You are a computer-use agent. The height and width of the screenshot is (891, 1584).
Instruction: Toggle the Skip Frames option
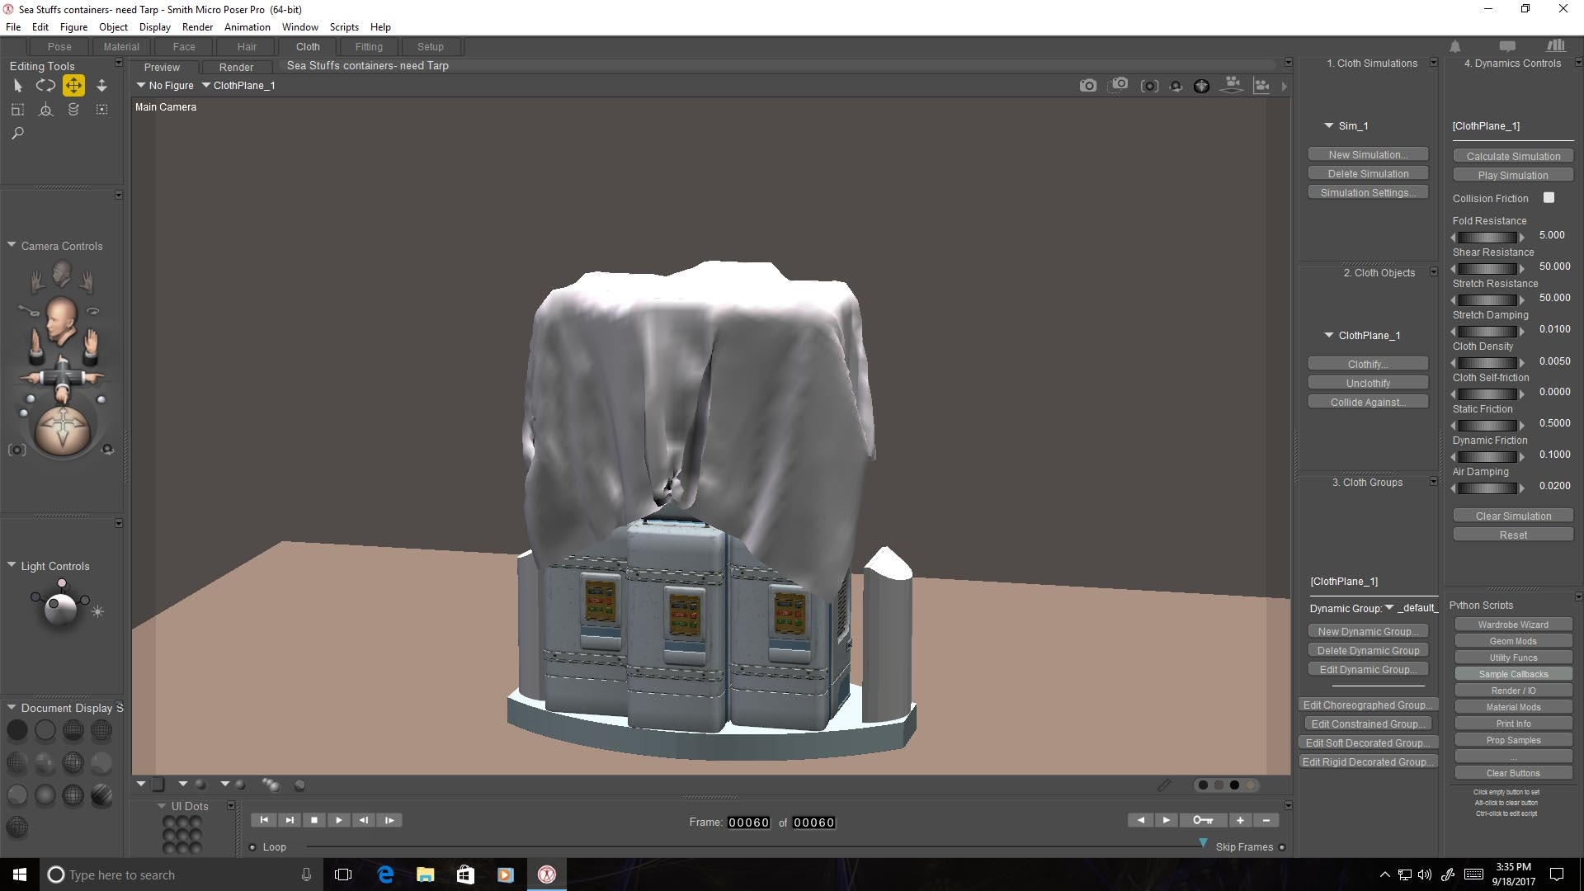coord(1282,847)
